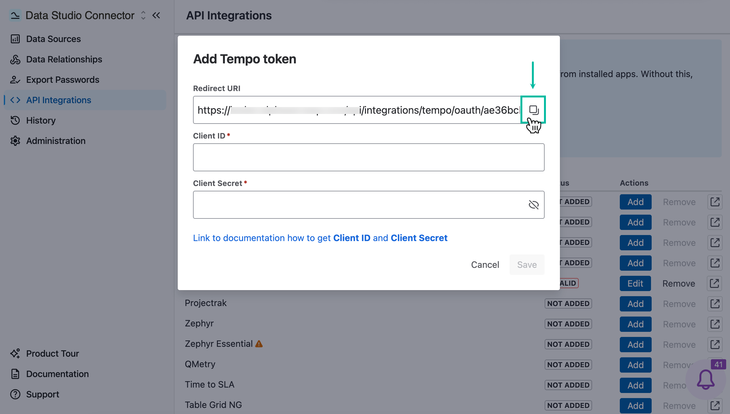Select API Integrations in the sidebar

tap(85, 100)
